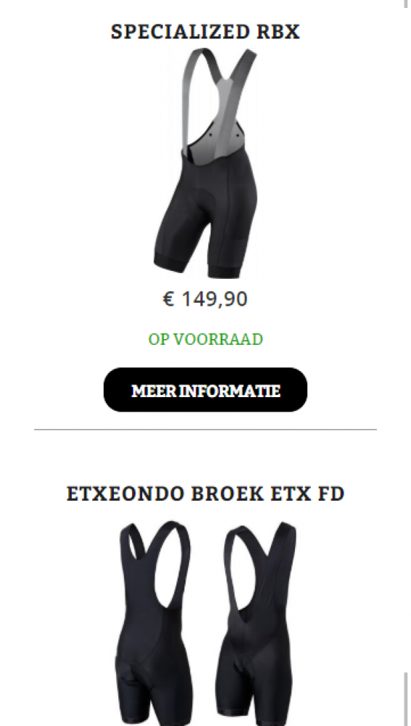Screen dimensions: 411x726
Task: Click the SPECIALIZED RBX product title
Action: coord(206,31)
